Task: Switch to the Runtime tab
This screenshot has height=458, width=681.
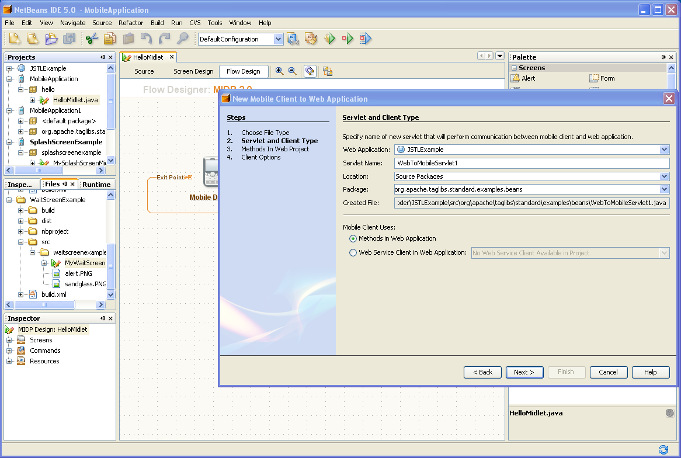Action: point(96,184)
